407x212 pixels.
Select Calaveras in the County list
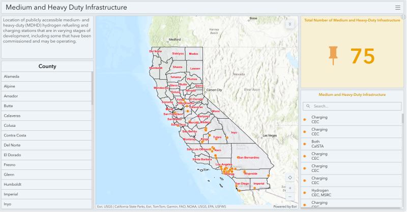[x=47, y=116]
